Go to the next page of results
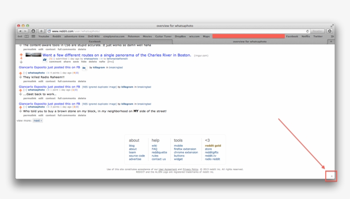This screenshot has width=350, height=199. [x=38, y=120]
